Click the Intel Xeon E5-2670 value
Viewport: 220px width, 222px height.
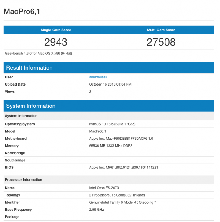tap(104, 188)
